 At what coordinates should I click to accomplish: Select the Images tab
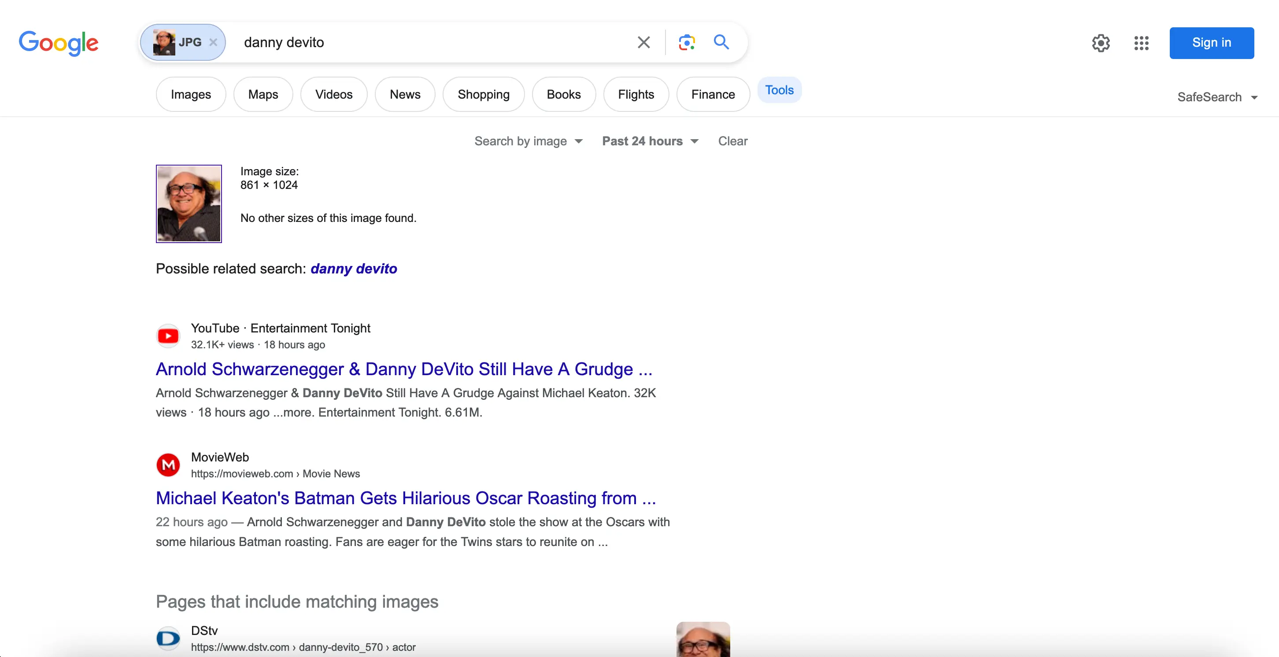(191, 93)
